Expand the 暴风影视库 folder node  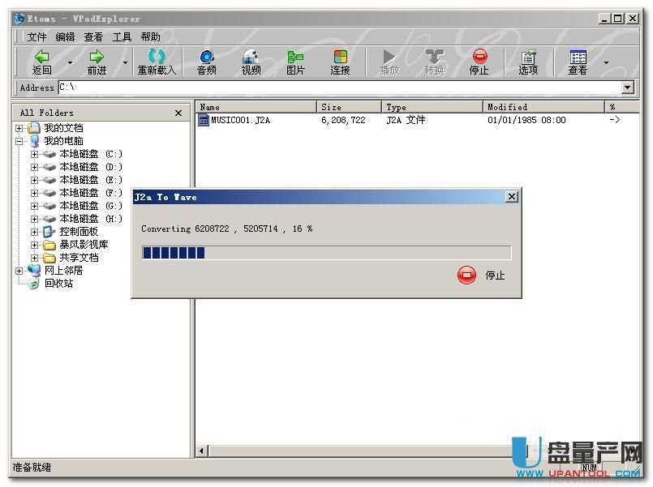(x=35, y=245)
